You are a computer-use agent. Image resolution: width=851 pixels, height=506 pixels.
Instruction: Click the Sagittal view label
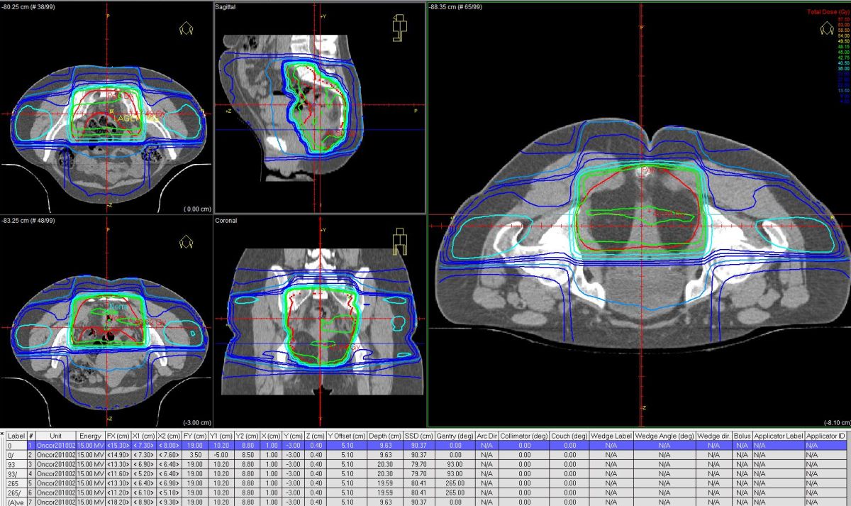coord(226,6)
